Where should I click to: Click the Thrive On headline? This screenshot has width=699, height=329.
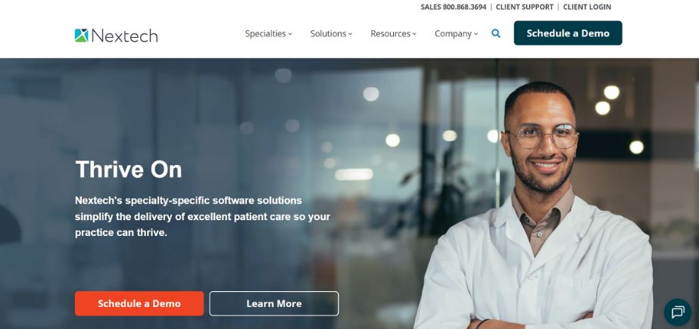tap(129, 169)
